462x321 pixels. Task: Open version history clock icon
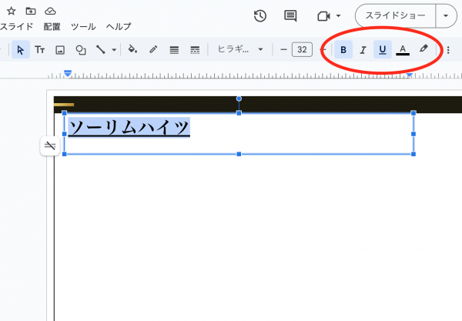point(260,15)
